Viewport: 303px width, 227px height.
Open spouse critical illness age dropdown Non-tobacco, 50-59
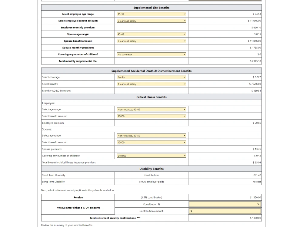tap(151, 136)
